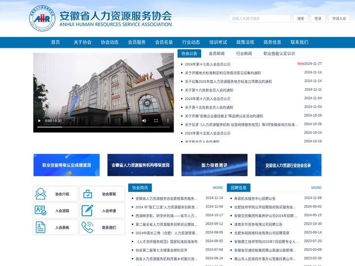Click 安徽省人力资源服务机构等级查询 banner
This screenshot has width=355, height=266.
pos(141,165)
